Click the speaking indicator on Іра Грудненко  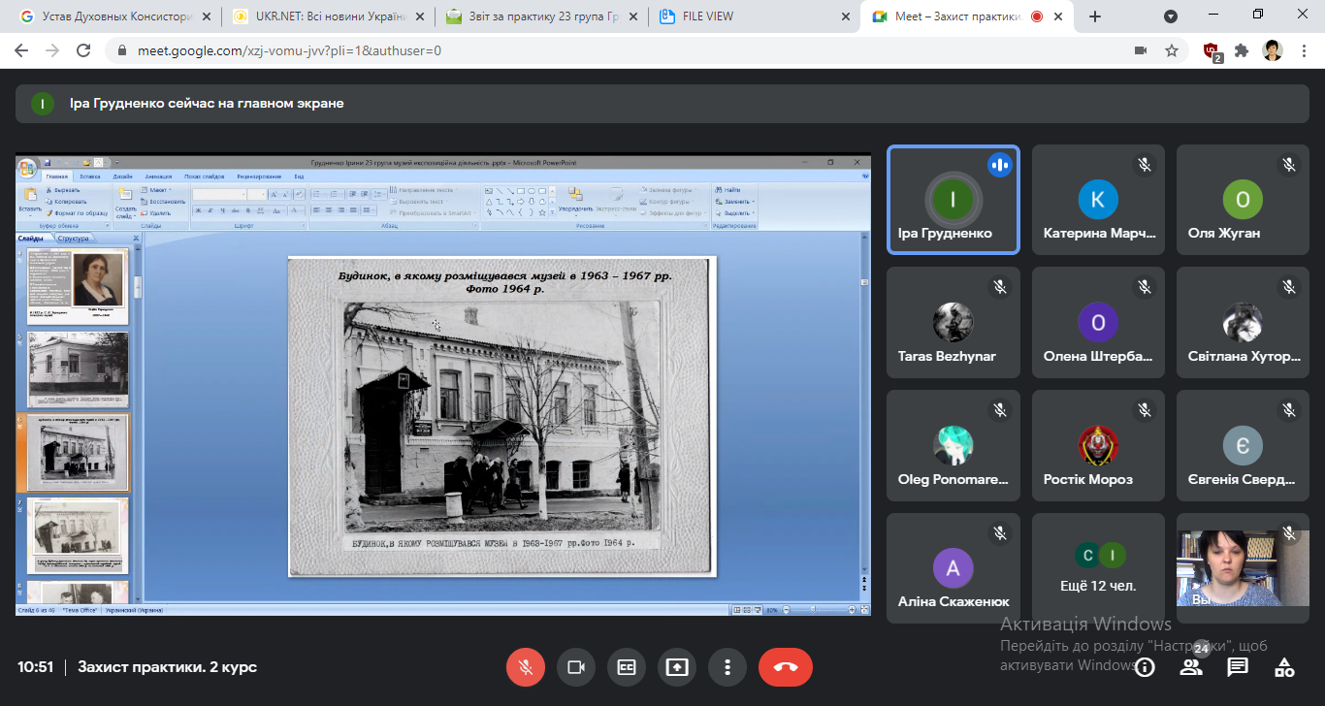(999, 165)
